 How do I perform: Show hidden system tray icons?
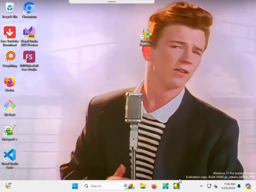[201, 186]
